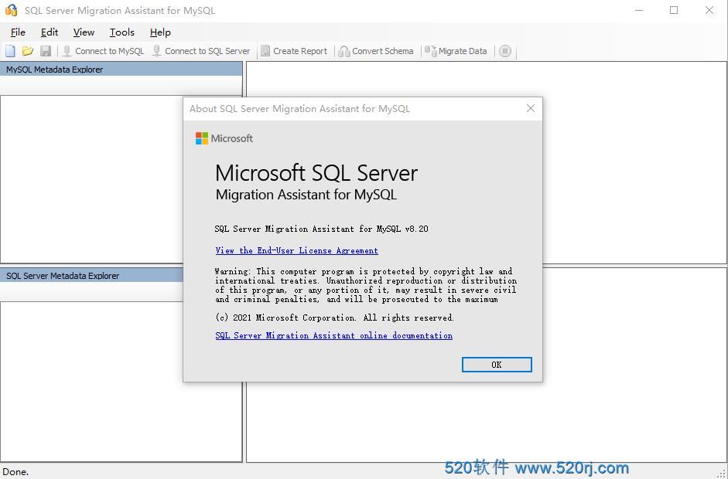Open the View menu
Viewport: 728px width, 479px height.
(x=84, y=32)
